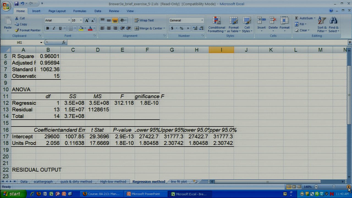The height and width of the screenshot is (198, 352).
Task: Click the Find & Select binoculars icon
Action: (x=334, y=21)
